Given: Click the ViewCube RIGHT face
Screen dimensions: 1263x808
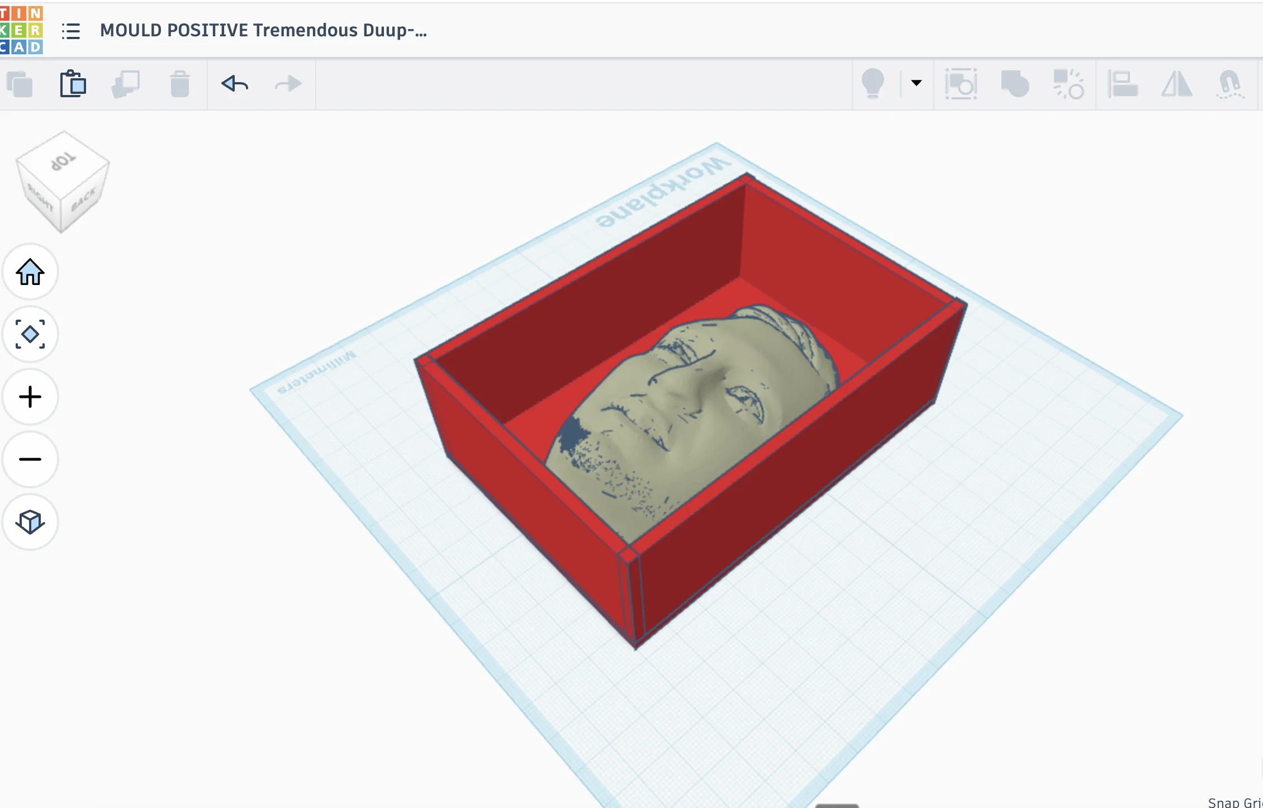Looking at the screenshot, I should tap(40, 198).
